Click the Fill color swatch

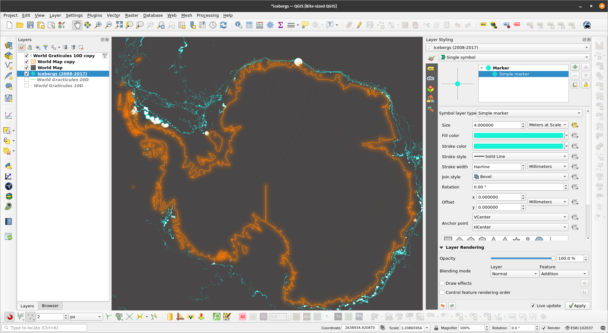pos(518,135)
